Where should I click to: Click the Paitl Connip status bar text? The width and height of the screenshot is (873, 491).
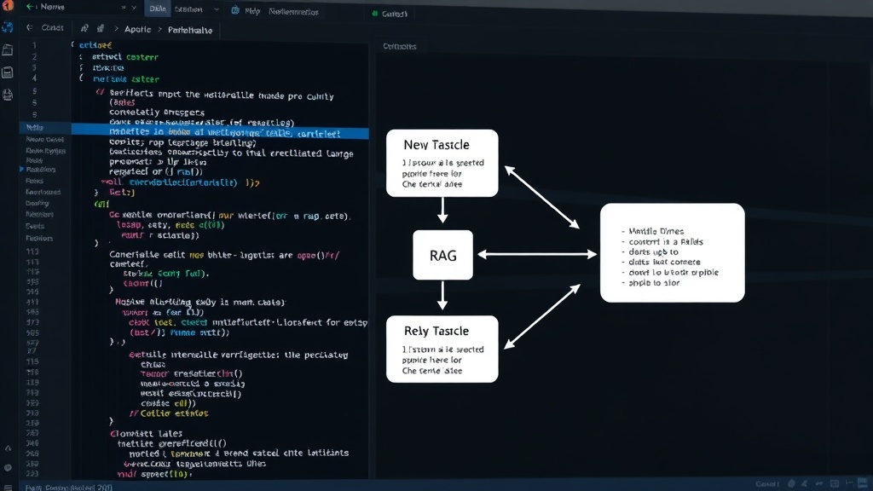coord(68,487)
